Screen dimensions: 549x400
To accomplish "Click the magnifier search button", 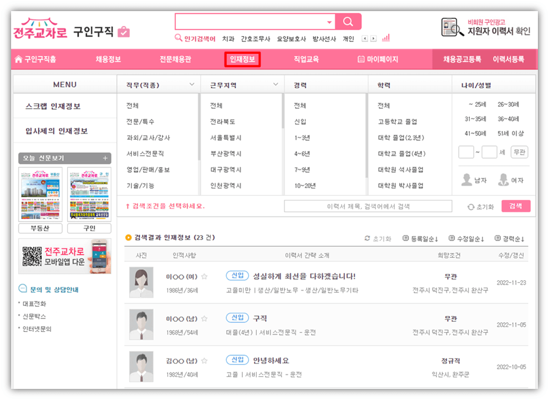I will 348,22.
